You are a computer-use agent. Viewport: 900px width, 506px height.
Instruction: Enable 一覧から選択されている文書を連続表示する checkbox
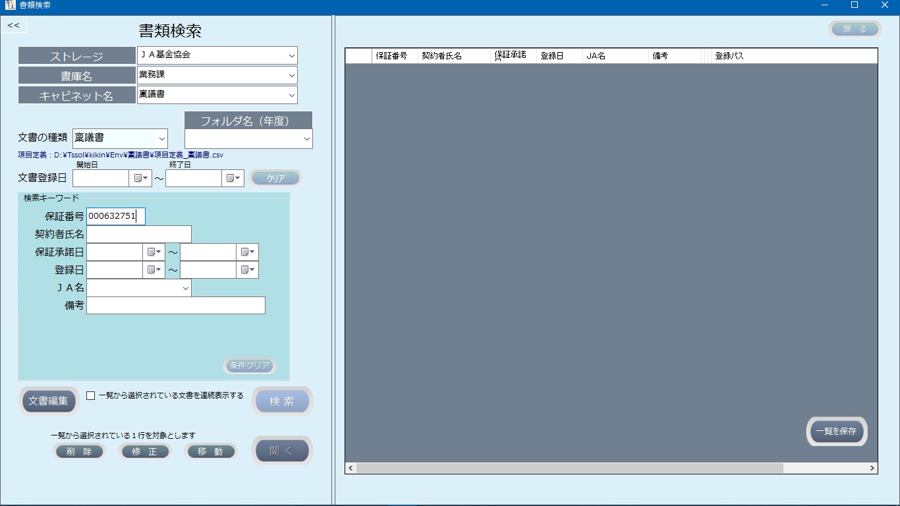coord(91,396)
